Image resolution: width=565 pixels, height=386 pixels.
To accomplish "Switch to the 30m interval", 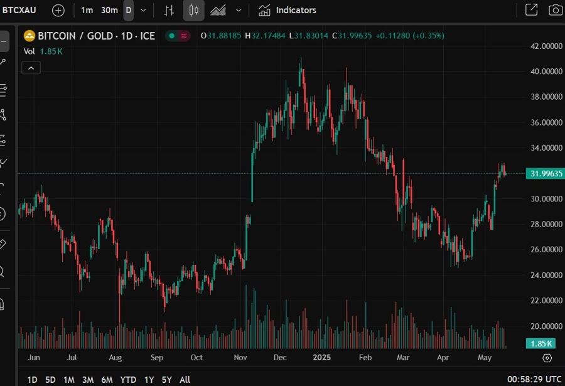I will (x=109, y=10).
